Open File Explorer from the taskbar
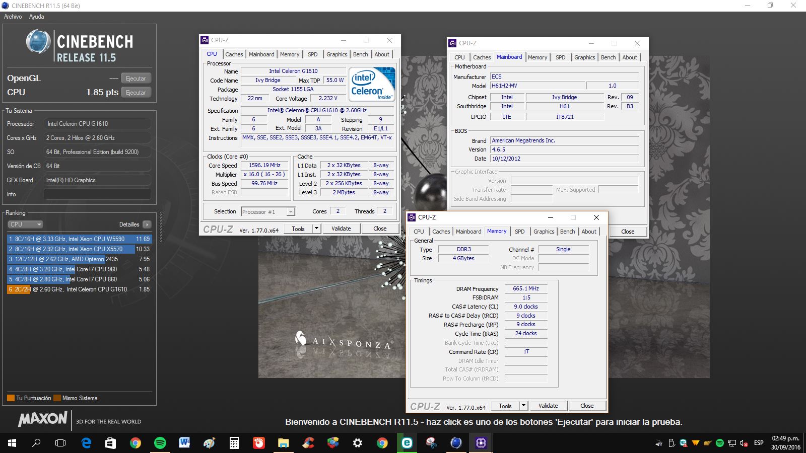The height and width of the screenshot is (453, 806). 283,443
